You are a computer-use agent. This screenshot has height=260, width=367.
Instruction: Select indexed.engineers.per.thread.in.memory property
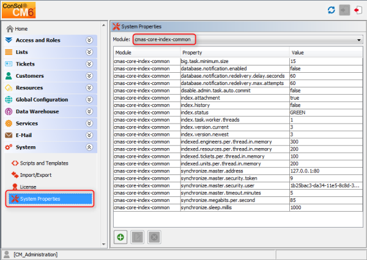238,142
